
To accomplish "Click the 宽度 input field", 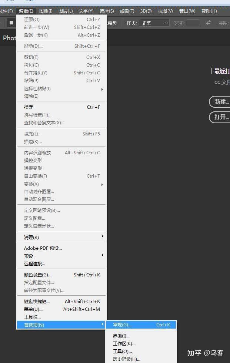I will [193, 23].
